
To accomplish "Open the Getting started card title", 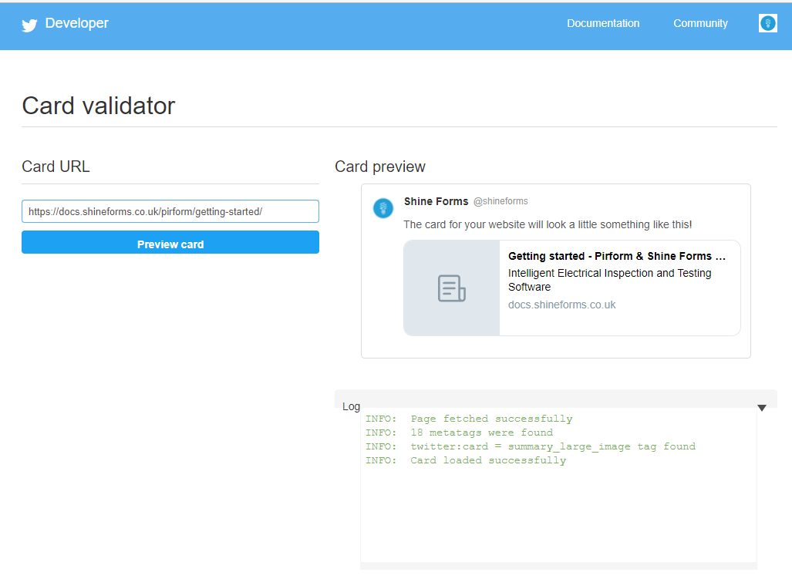I will (617, 256).
